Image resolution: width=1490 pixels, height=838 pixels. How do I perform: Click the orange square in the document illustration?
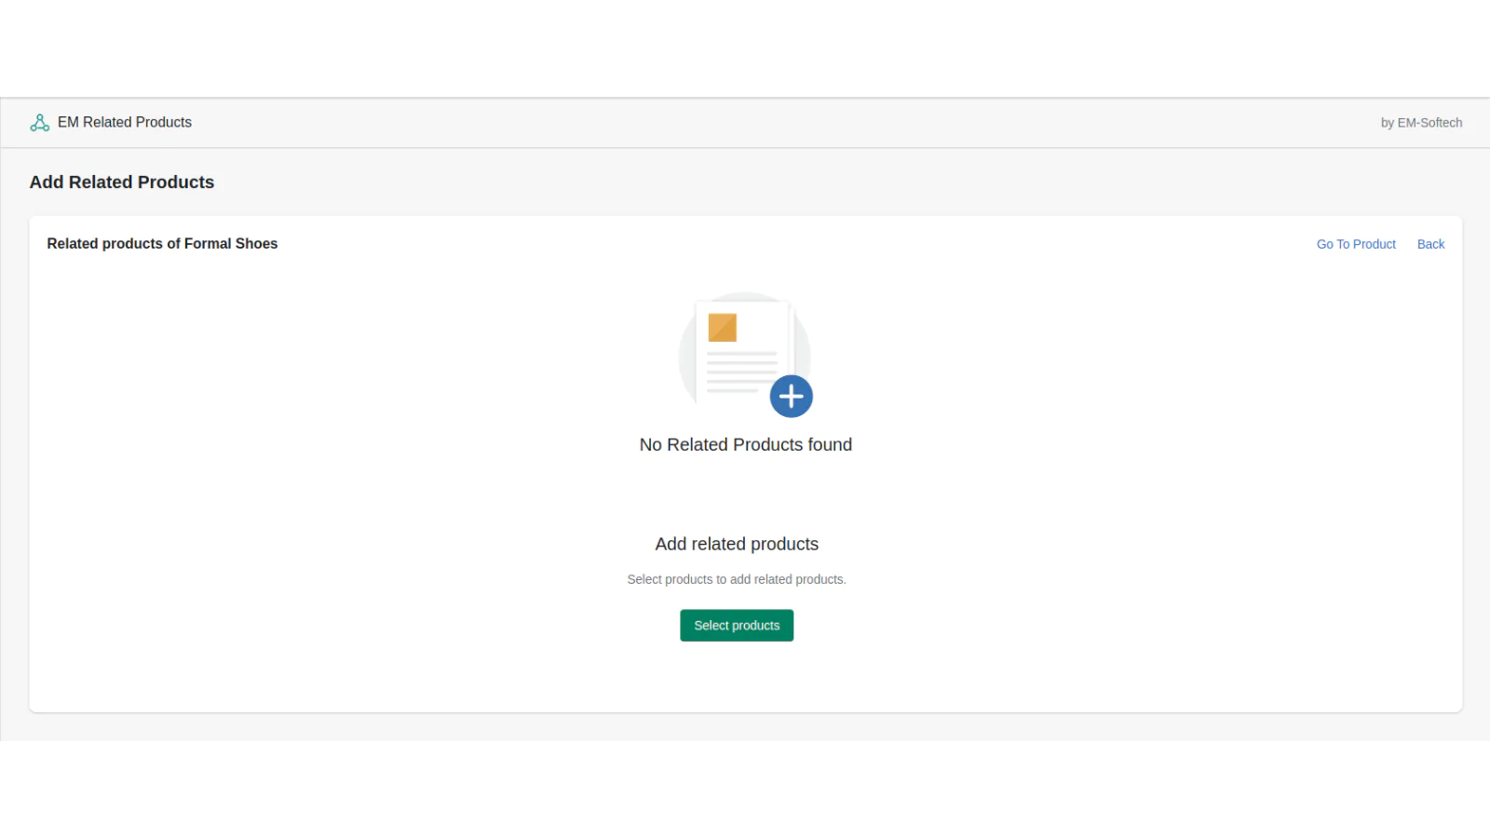coord(722,328)
